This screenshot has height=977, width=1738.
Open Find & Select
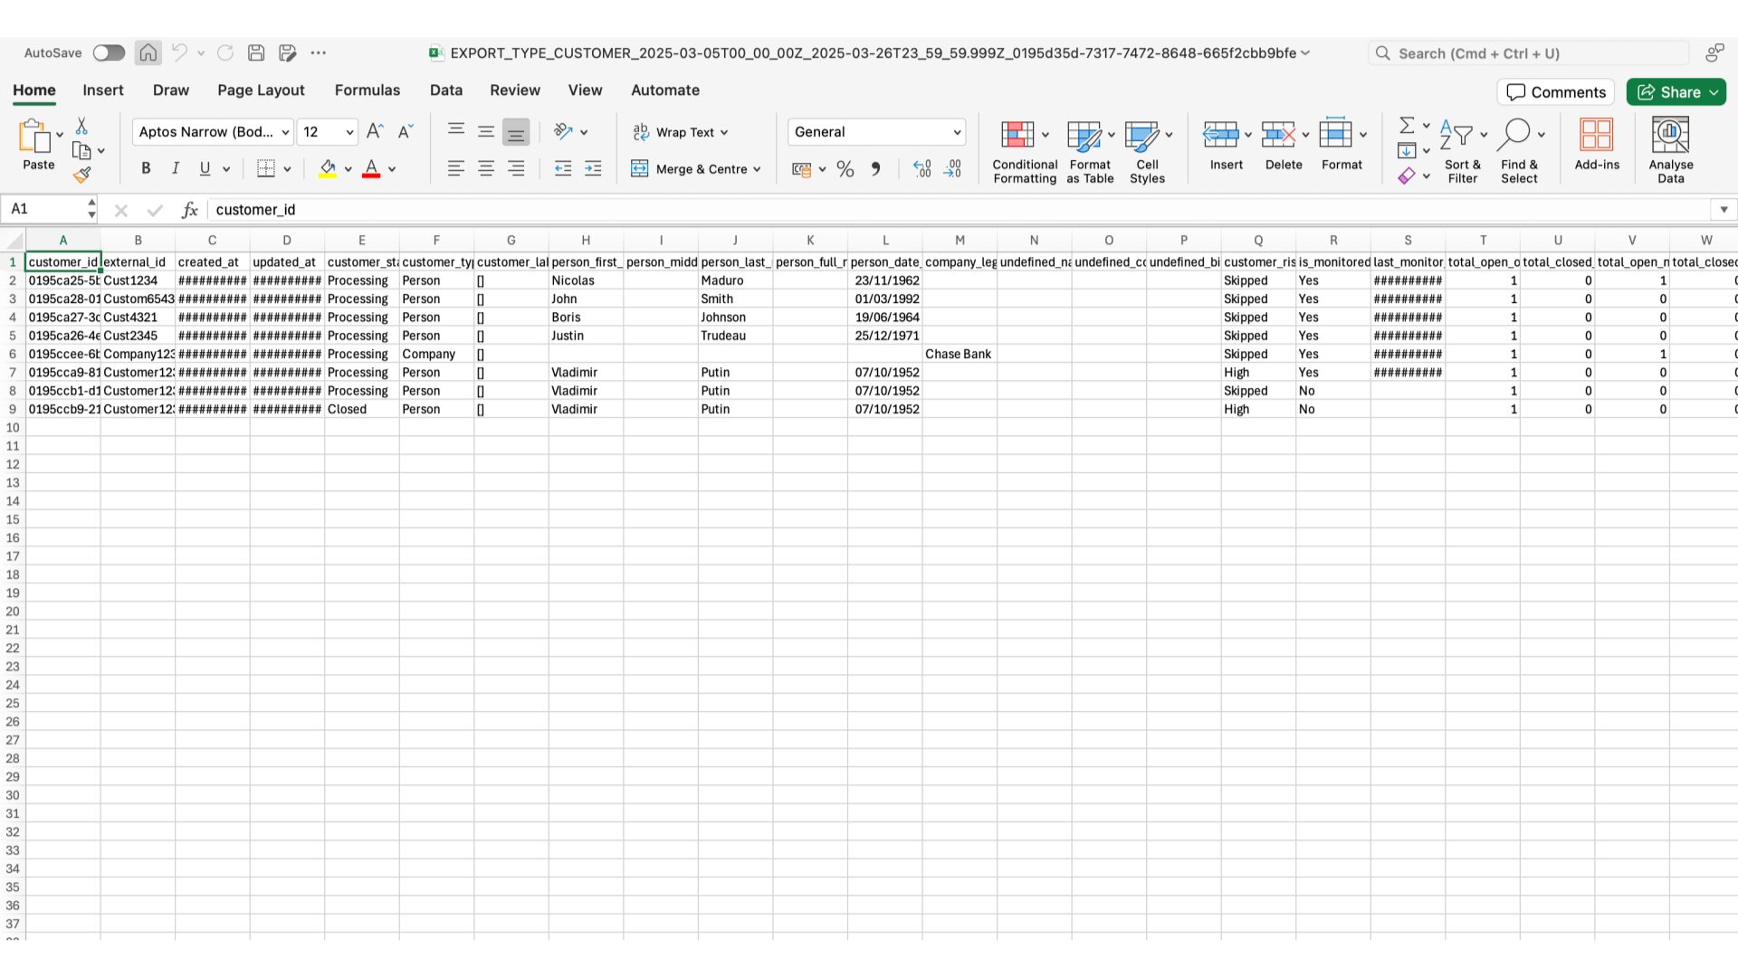(x=1518, y=147)
